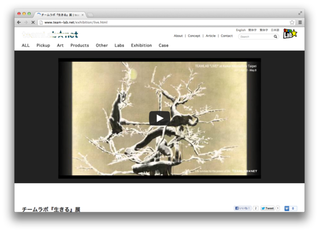Focus the address bar with team-lab.net URL
Image resolution: width=319 pixels, height=232 pixels.
coord(166,22)
